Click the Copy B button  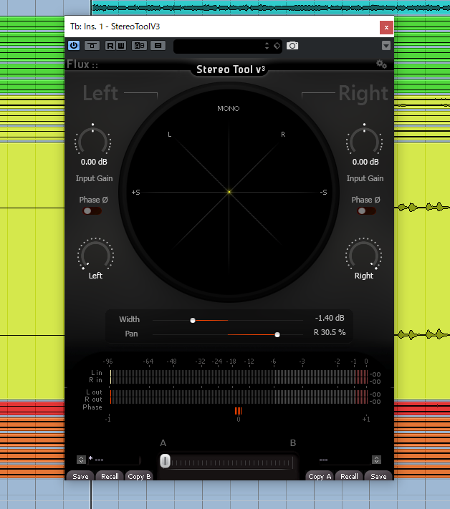[139, 476]
